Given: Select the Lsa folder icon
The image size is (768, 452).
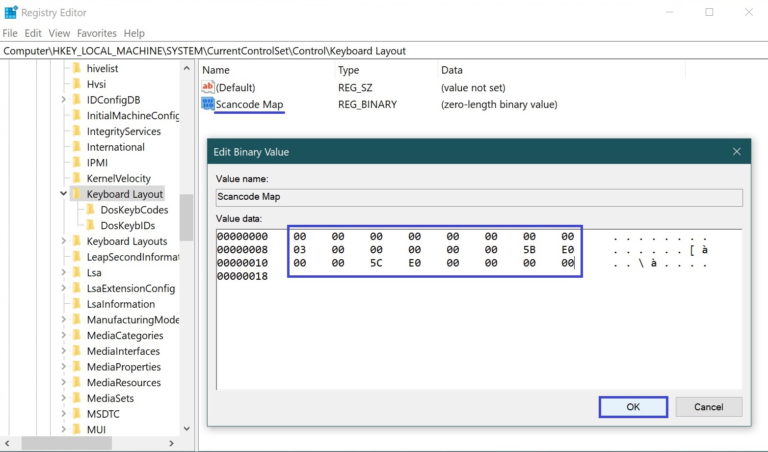Looking at the screenshot, I should pos(77,272).
